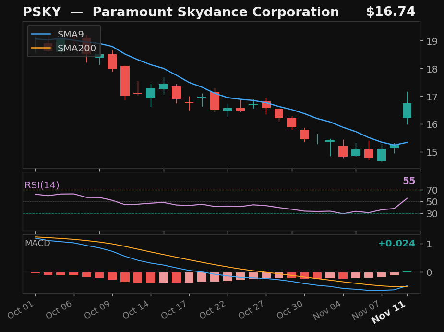This screenshot has width=444, height=332.
Task: Click the large red candle from 18 to 17
Action: pyautogui.click(x=125, y=81)
